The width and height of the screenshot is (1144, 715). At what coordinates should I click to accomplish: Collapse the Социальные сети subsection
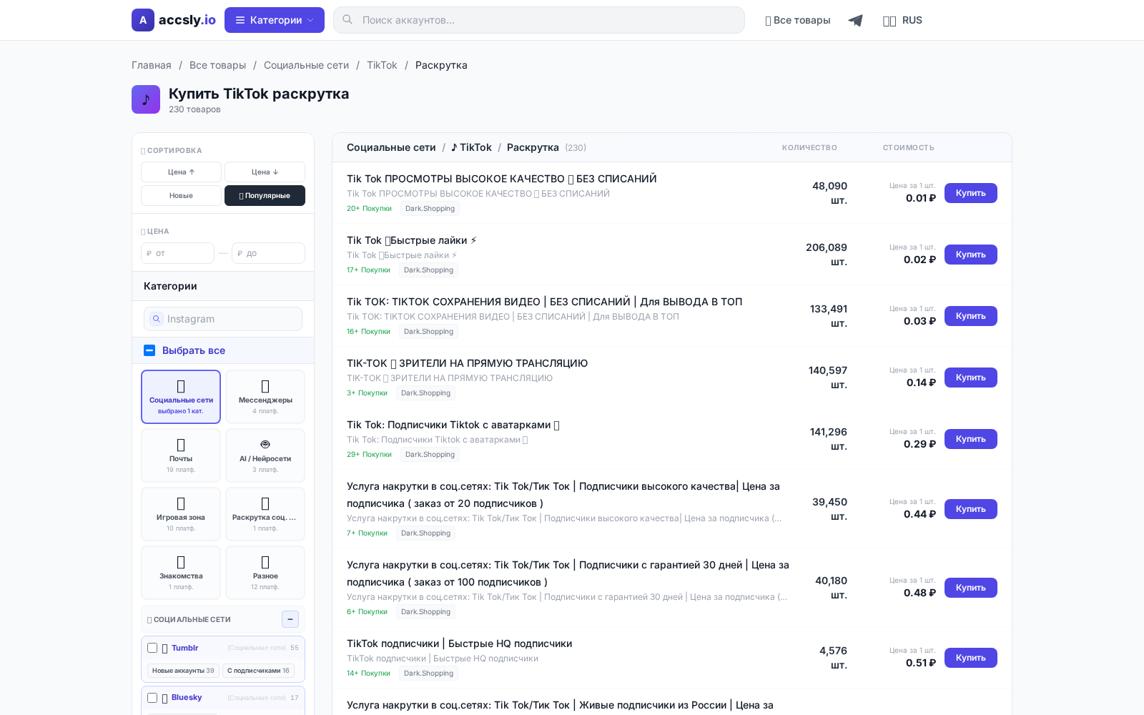(x=290, y=619)
